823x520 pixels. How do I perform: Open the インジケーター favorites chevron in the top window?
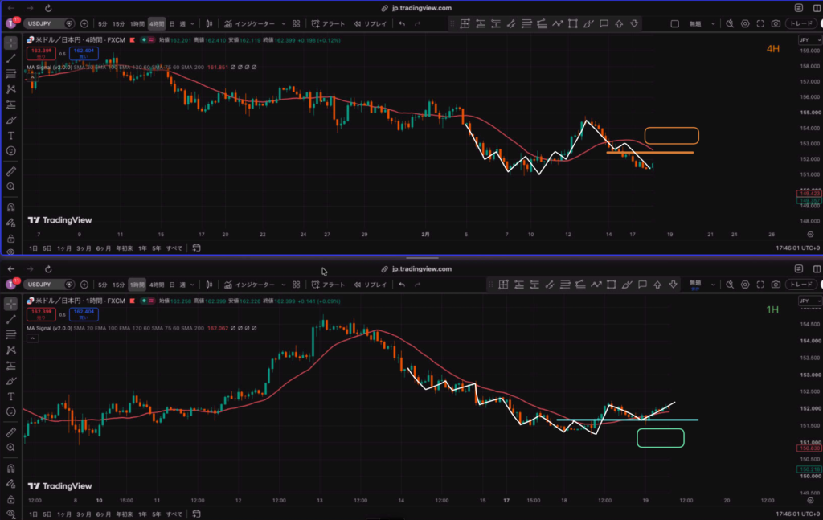click(284, 23)
